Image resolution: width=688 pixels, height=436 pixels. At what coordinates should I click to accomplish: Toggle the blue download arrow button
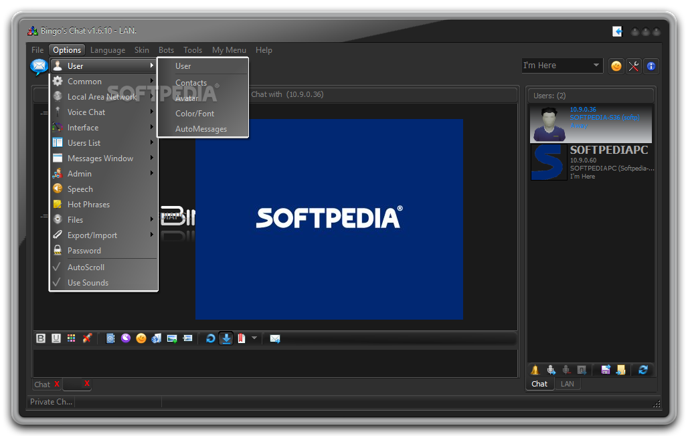tap(226, 338)
